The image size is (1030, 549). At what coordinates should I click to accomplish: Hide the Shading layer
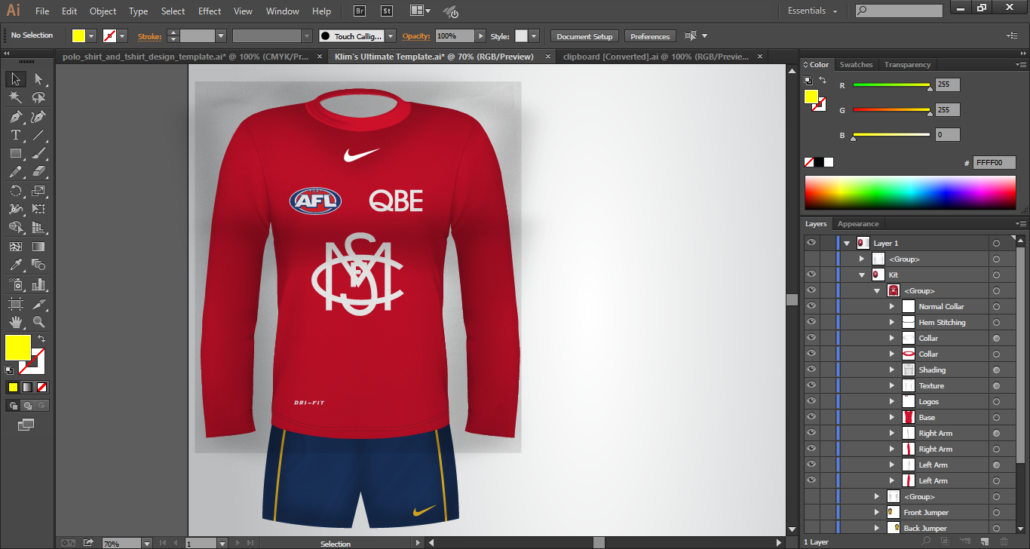[x=811, y=370]
